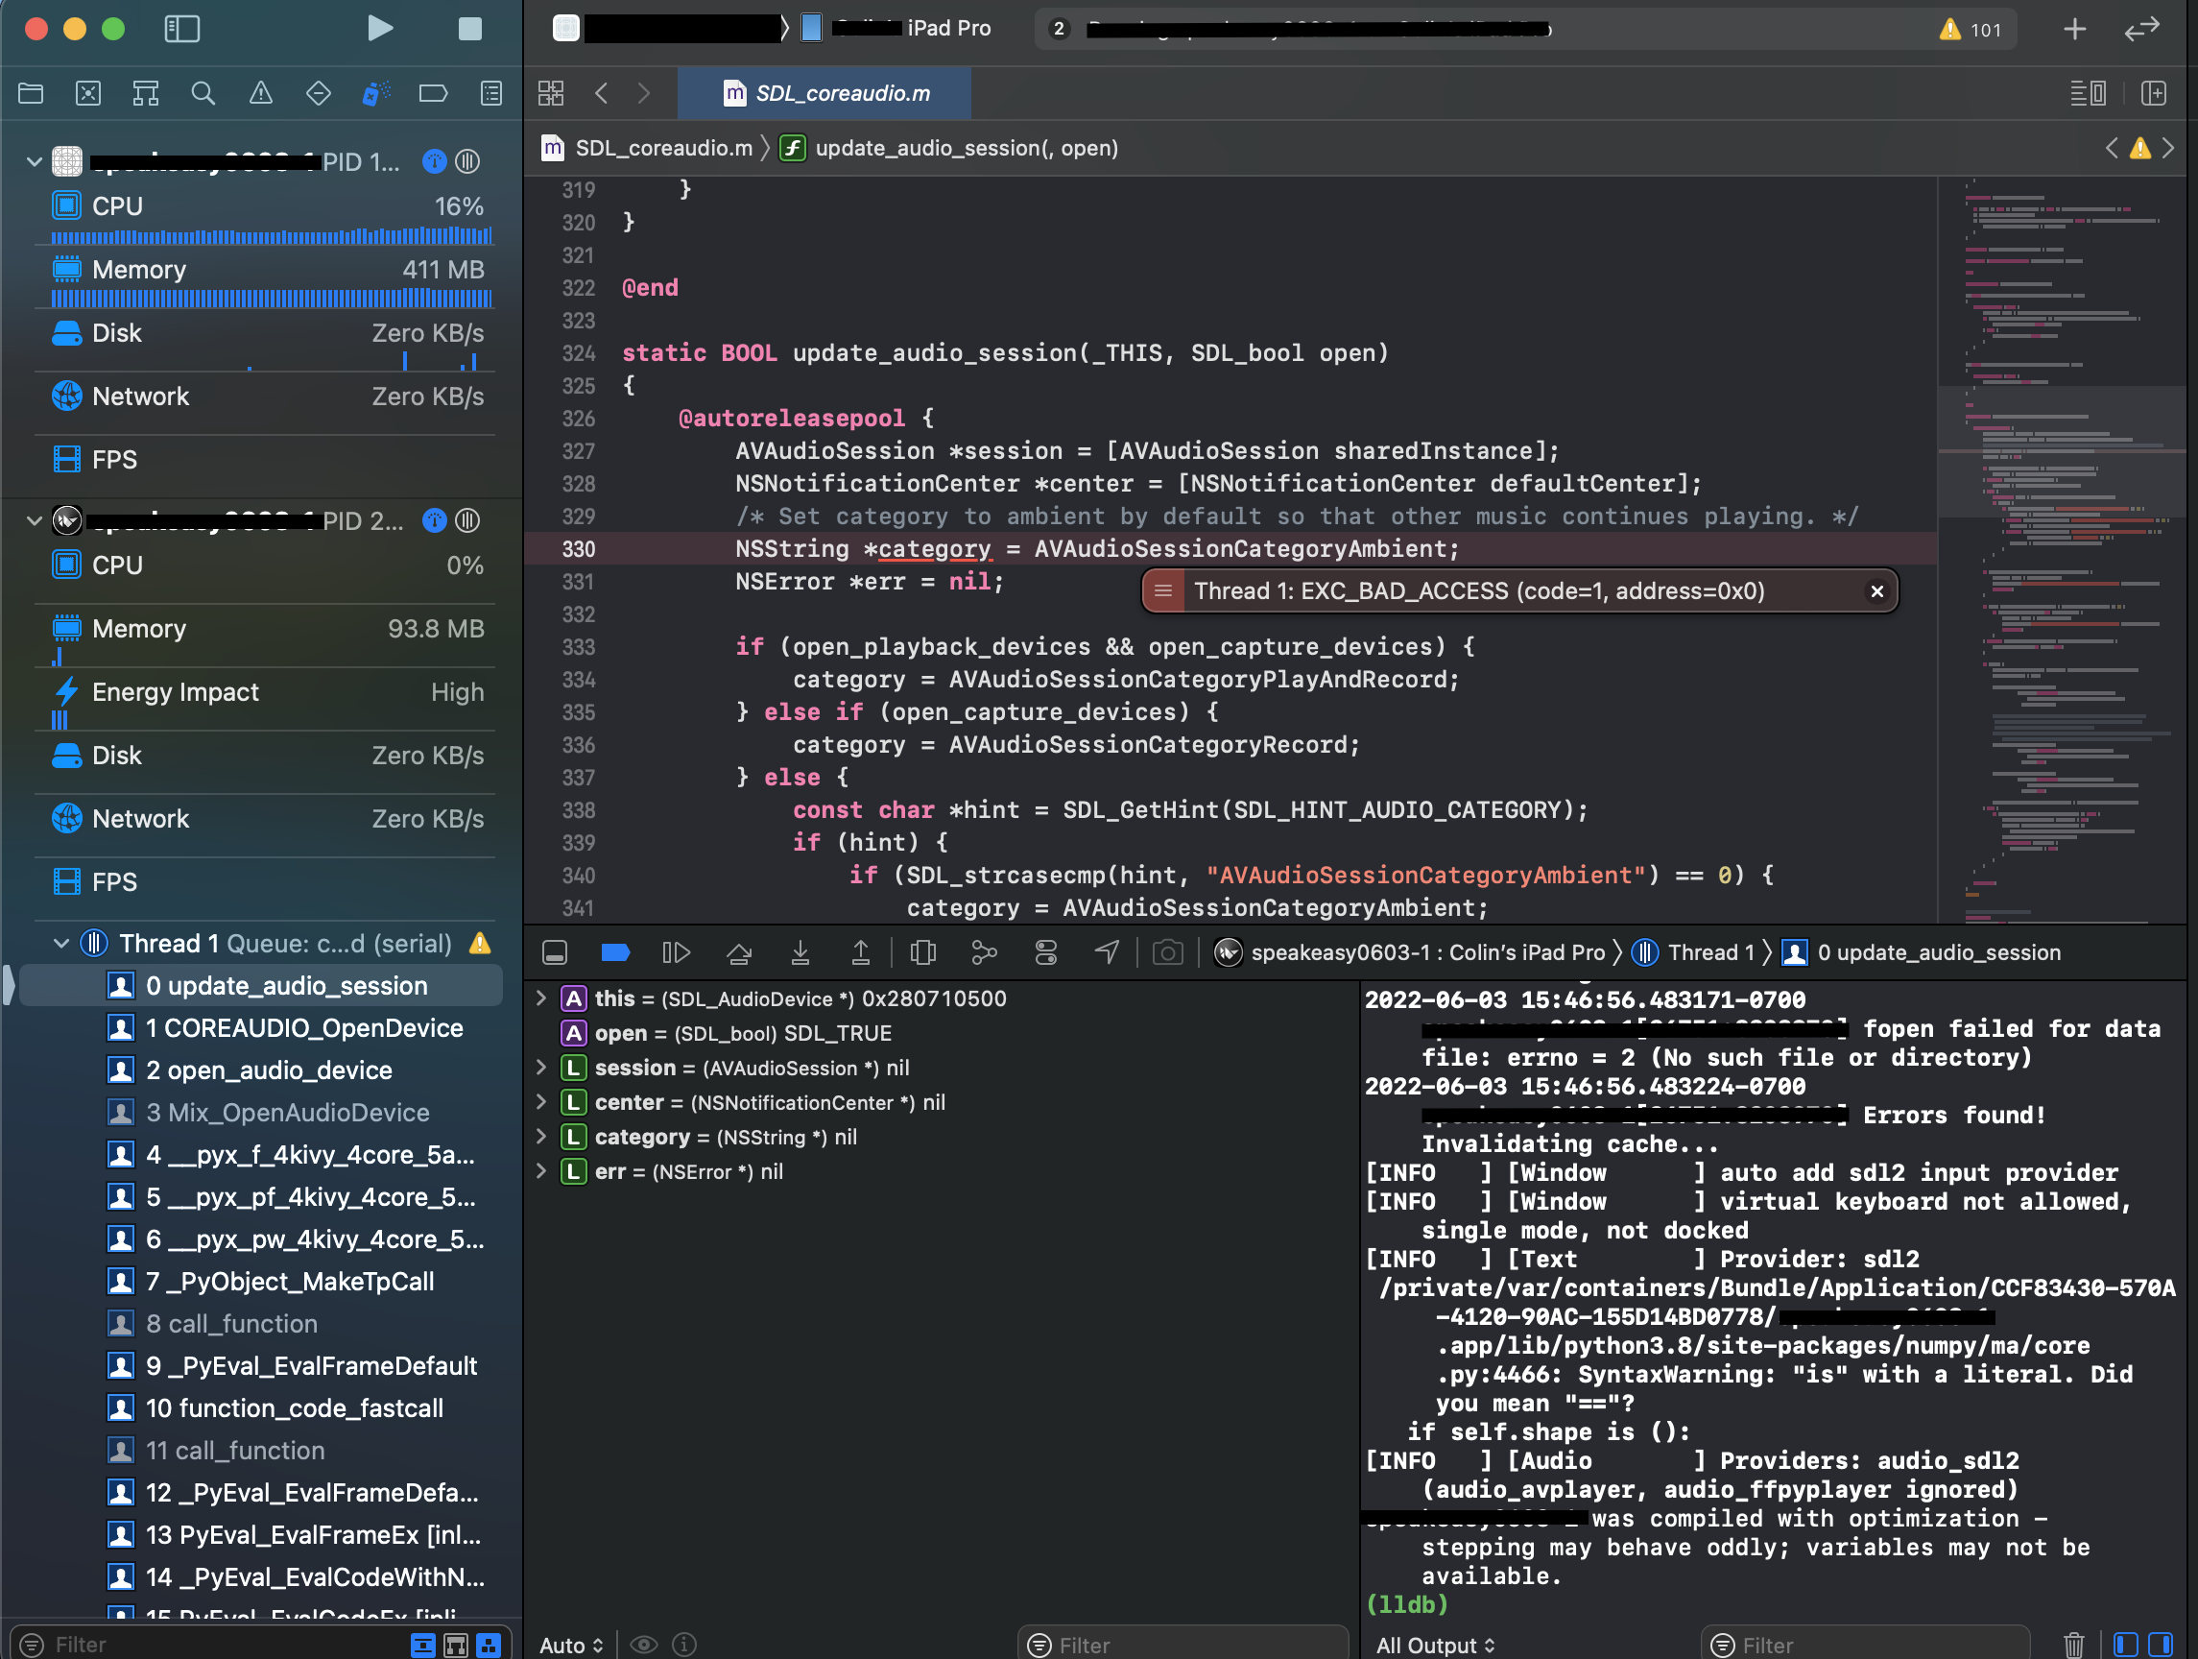Toggle the variables view pane button
Viewport: 2198px width, 1659px height.
(x=2124, y=1644)
